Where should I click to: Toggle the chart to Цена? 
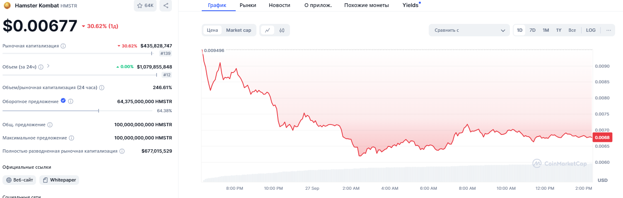click(212, 30)
